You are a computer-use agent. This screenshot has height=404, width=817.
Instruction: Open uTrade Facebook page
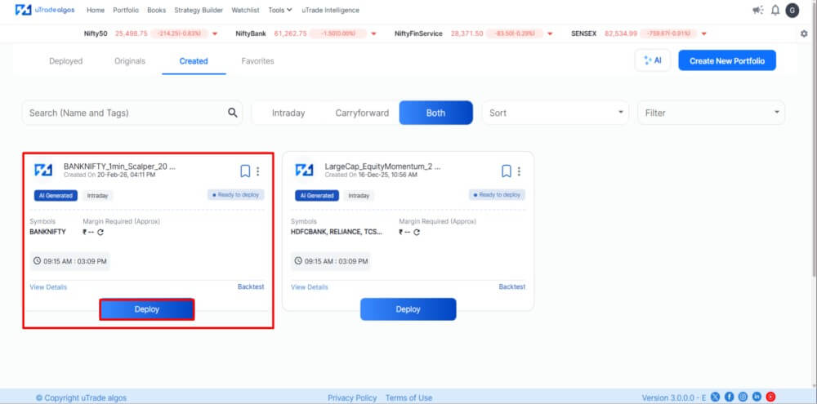coord(729,397)
